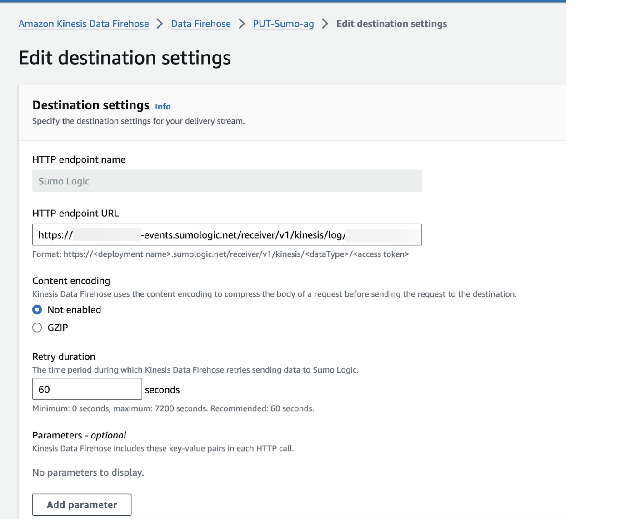Select the Not enabled radio button
The image size is (640, 527).
[x=37, y=309]
